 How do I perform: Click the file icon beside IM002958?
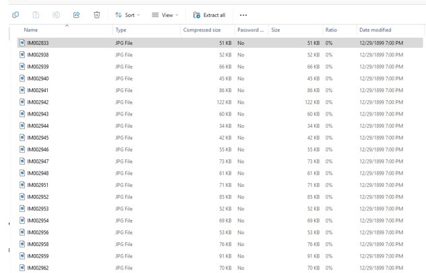22,244
